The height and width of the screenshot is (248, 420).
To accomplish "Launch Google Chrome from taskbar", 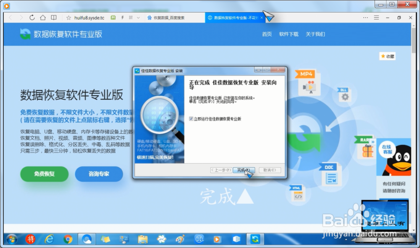I will (68, 239).
